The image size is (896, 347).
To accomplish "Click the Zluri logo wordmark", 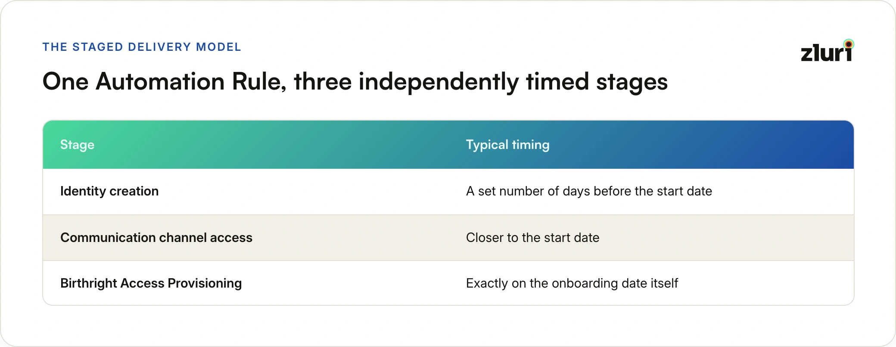I will click(827, 51).
